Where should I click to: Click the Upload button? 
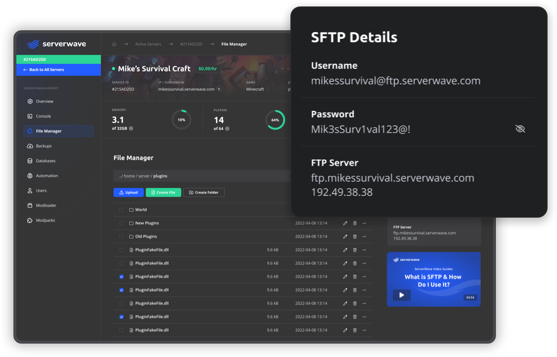(129, 192)
